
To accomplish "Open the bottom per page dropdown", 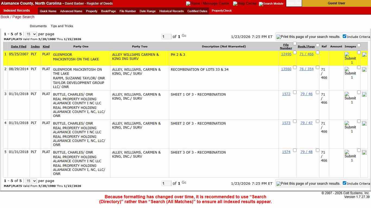I will (x=31, y=181).
